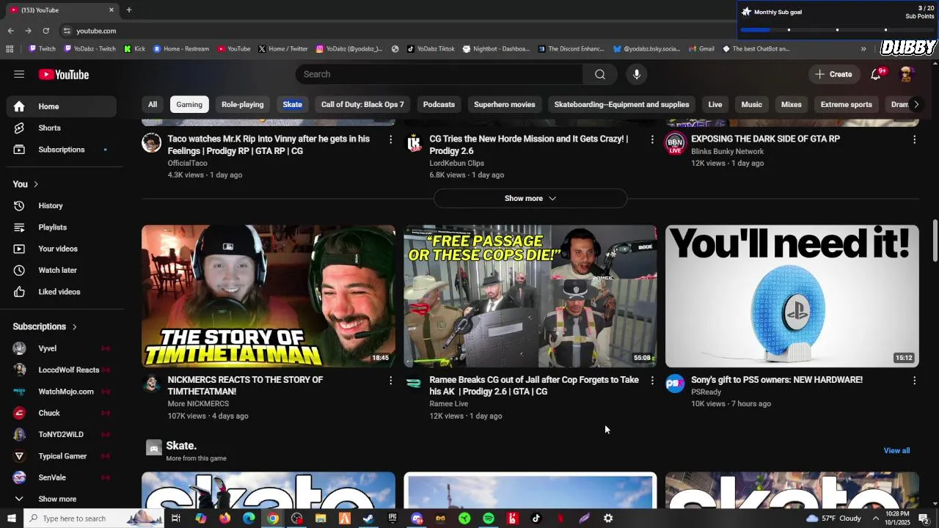Select the Role-playing filter chip
The image size is (939, 528).
243,104
